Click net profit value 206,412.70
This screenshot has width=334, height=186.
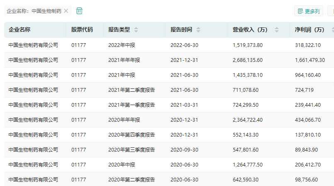[307, 164]
